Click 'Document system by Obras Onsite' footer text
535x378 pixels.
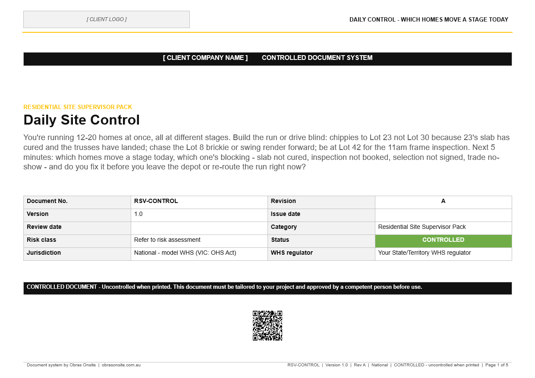click(x=61, y=365)
